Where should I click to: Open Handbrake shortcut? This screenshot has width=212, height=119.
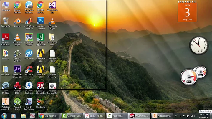click(41, 103)
